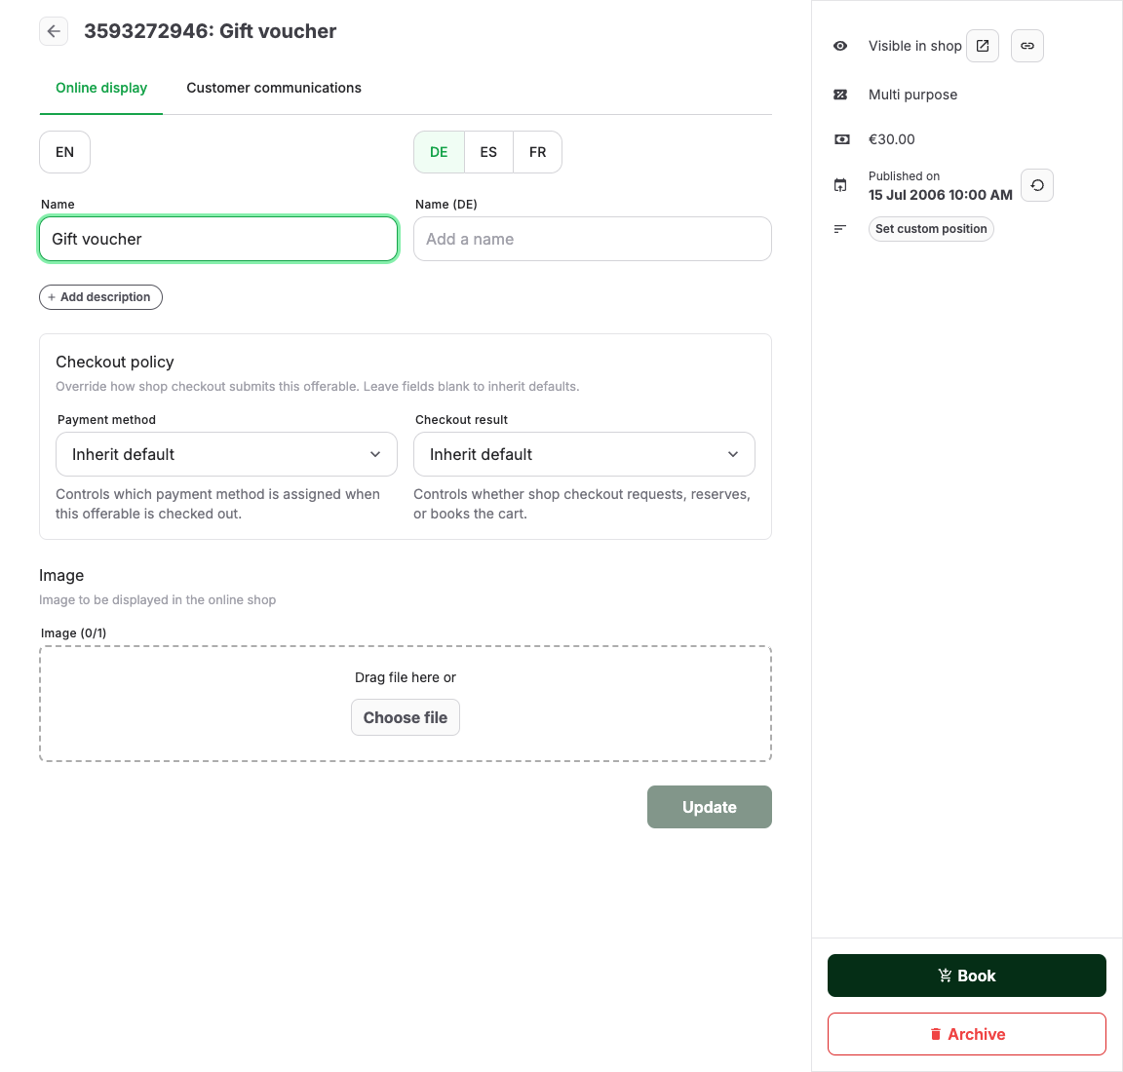The height and width of the screenshot is (1072, 1123).
Task: Click the reset published date icon
Action: tap(1037, 185)
